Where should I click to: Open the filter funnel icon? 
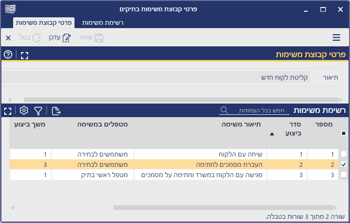pyautogui.click(x=38, y=111)
